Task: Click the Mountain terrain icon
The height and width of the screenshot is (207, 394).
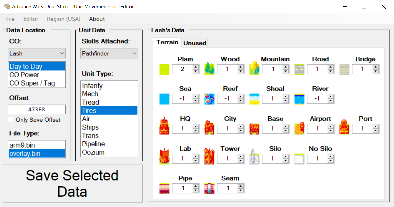Action: tap(254, 68)
